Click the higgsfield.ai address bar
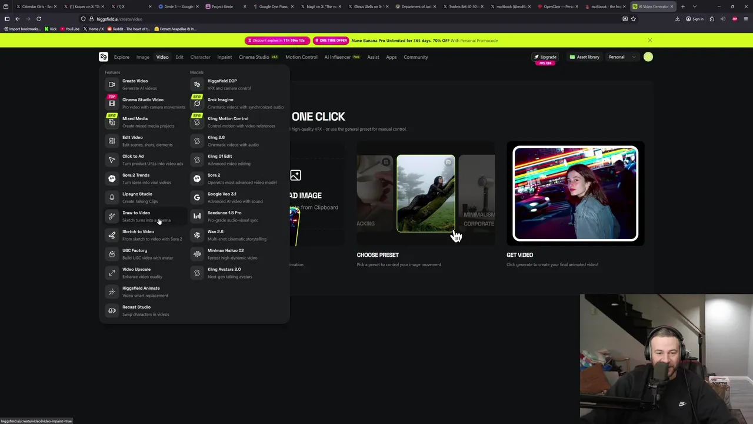 point(350,19)
